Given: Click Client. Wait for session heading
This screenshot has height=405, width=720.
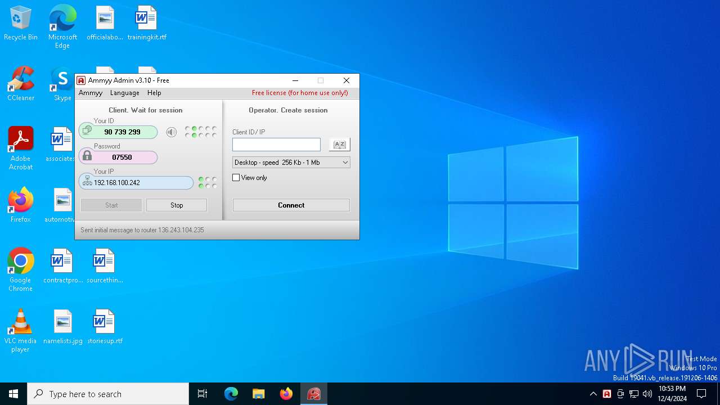Looking at the screenshot, I should [146, 110].
